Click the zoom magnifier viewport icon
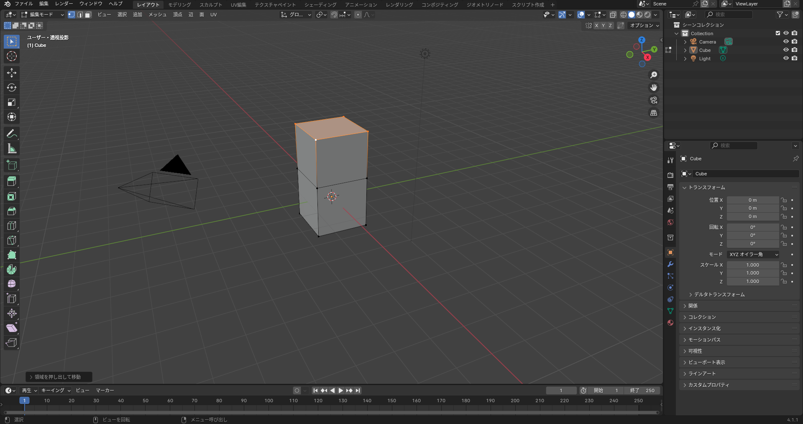803x424 pixels. pos(653,75)
